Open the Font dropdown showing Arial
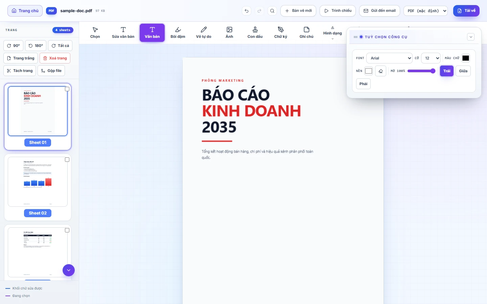The height and width of the screenshot is (304, 487). pos(389,58)
